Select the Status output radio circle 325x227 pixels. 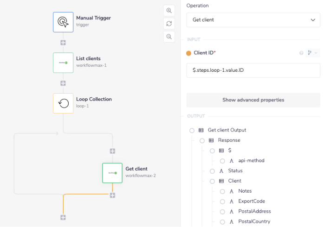(212, 171)
